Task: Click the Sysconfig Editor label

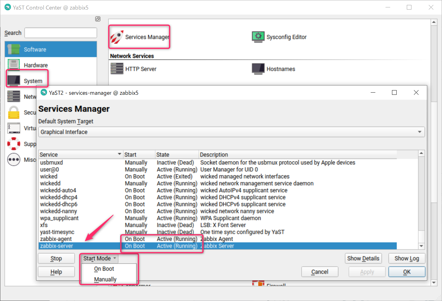Action: point(286,37)
